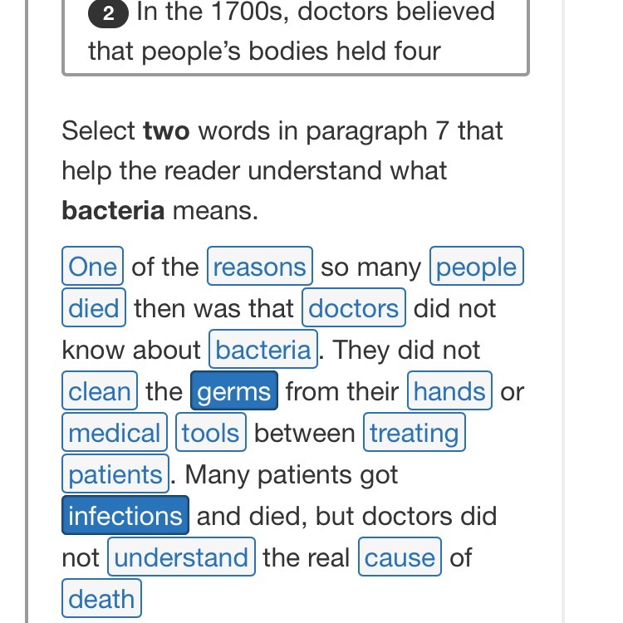This screenshot has height=623, width=623.
Task: Select the word 'cause'
Action: 400,557
